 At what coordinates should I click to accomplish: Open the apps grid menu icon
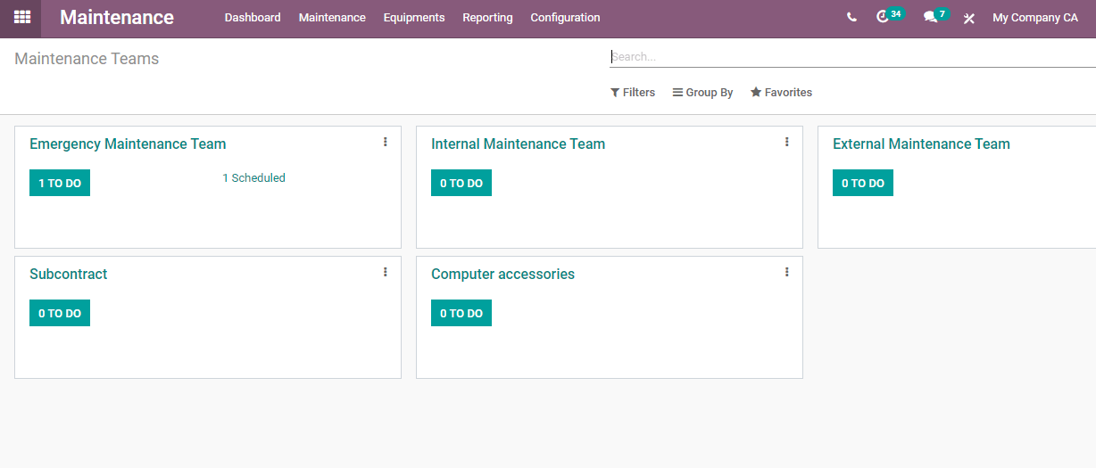22,17
